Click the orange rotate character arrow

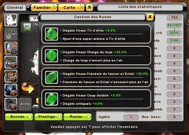click(28, 87)
